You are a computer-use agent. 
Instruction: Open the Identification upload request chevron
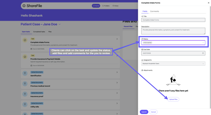coord(117,72)
